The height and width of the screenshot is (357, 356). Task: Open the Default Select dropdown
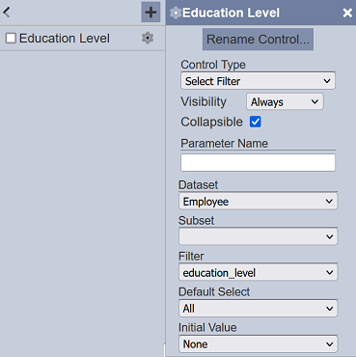[258, 308]
